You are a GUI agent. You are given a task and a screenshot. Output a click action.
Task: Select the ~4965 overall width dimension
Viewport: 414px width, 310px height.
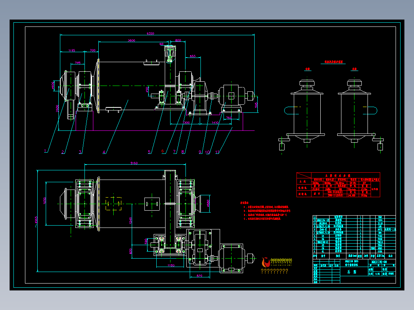pos(36,222)
